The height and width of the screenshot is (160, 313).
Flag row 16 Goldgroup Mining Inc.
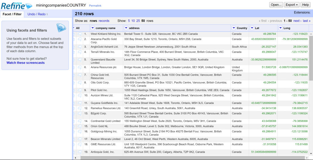(x=80, y=132)
